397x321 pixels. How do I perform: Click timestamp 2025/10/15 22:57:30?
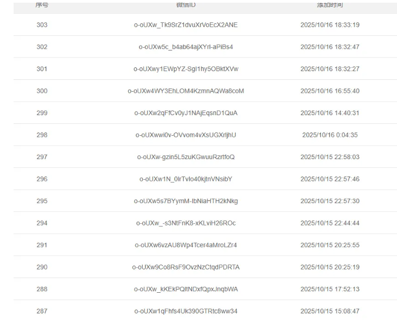click(x=330, y=201)
